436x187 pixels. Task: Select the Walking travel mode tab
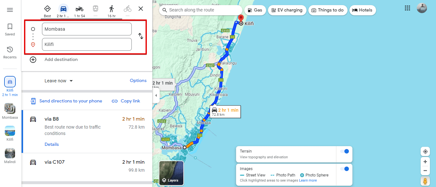tap(112, 11)
